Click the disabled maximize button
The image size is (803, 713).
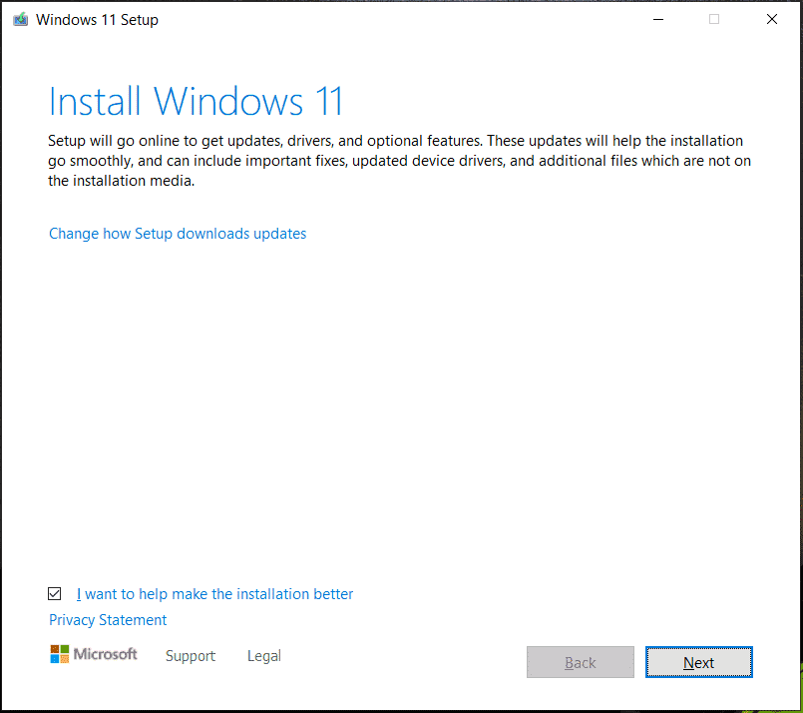[x=714, y=20]
